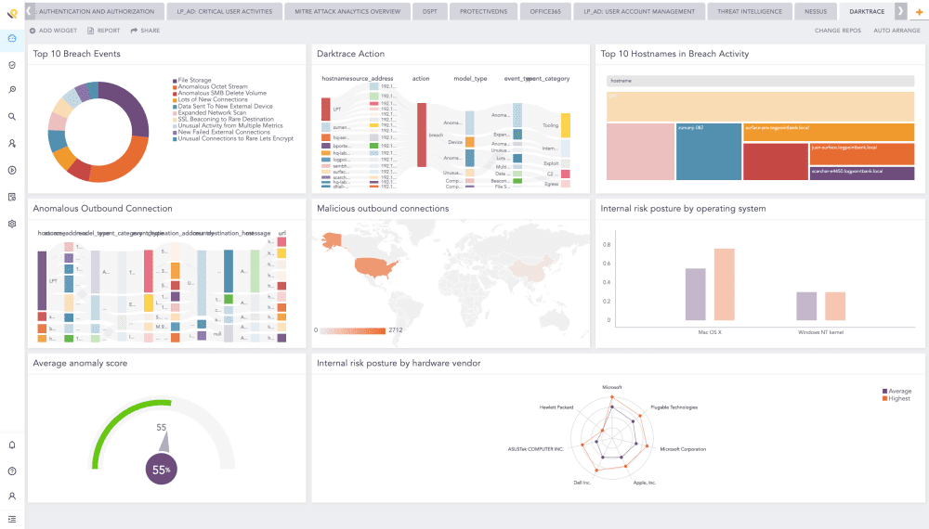Click Average anomaly score widget title
The height and width of the screenshot is (529, 929).
[x=80, y=363]
